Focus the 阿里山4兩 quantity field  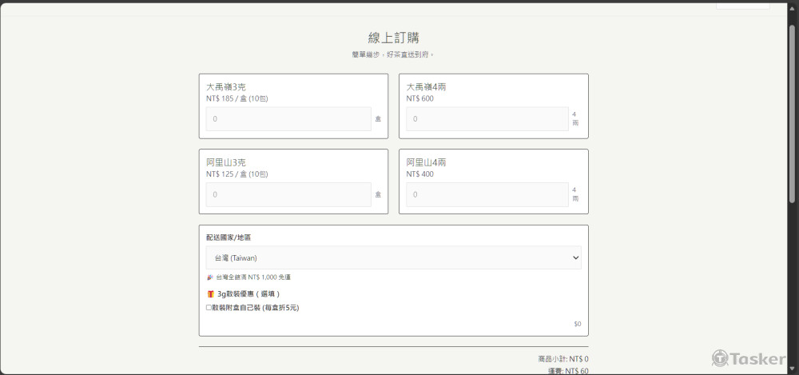tap(487, 194)
